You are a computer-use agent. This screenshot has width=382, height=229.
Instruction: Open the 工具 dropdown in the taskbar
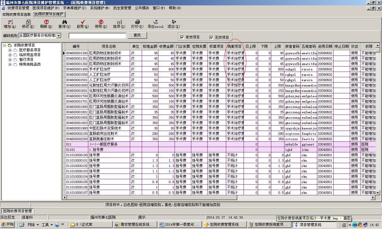tap(47, 225)
